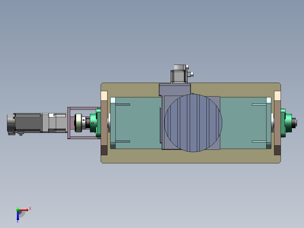Select the teal cradle panel left of the disc

[136, 123]
